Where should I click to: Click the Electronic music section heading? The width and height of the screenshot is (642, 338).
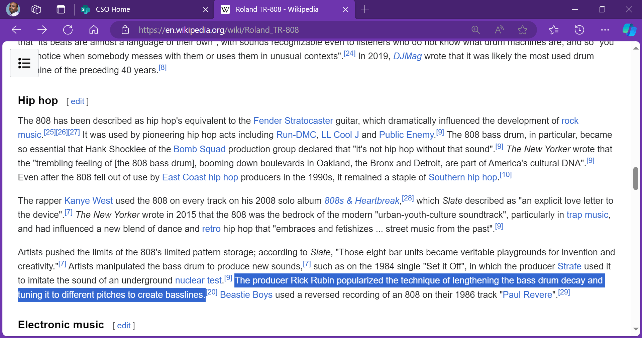[x=61, y=325]
